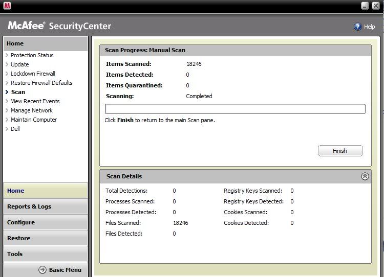
Task: Open View Recent Events
Action: [x=35, y=101]
